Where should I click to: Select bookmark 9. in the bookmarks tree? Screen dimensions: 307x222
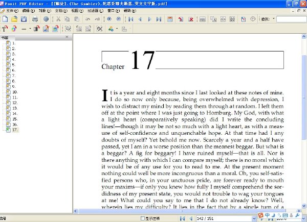(14, 86)
